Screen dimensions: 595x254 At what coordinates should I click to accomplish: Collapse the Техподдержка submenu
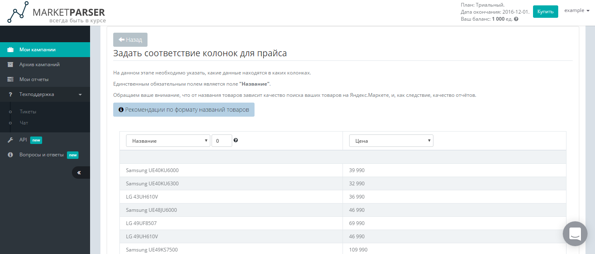pyautogui.click(x=81, y=94)
